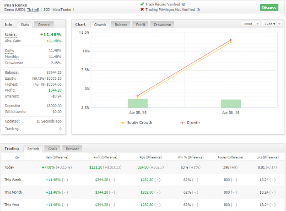The height and width of the screenshot is (211, 286).
Task: Click the Growth data point for Apr 06
Action: point(231,40)
